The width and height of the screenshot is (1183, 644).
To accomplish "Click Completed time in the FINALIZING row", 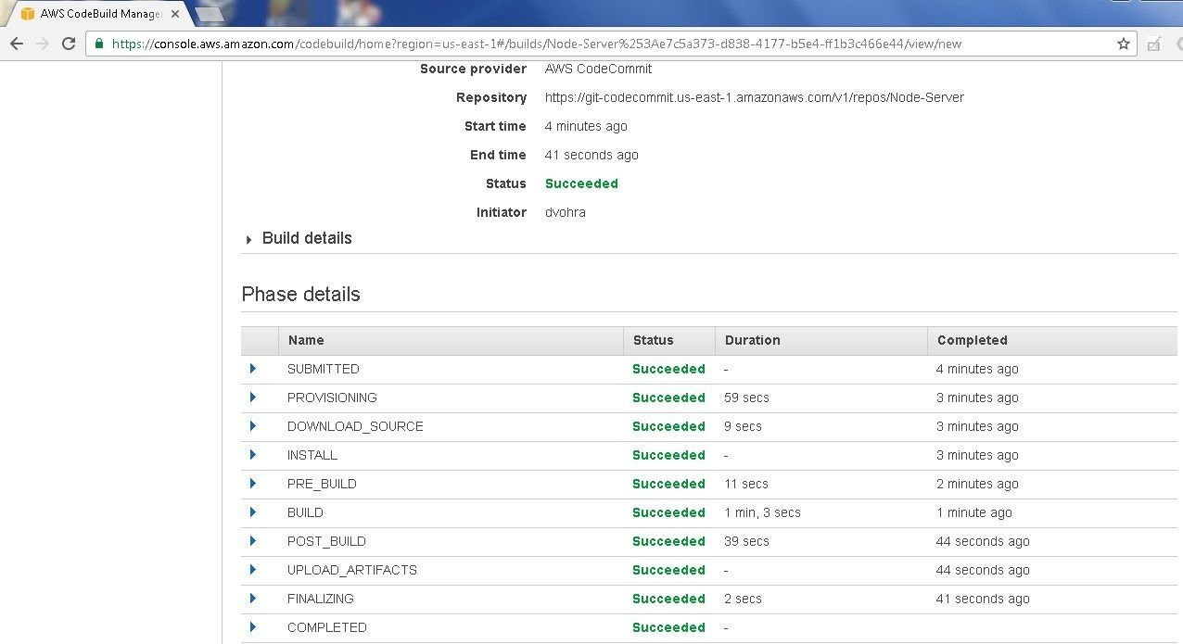I will coord(983,599).
